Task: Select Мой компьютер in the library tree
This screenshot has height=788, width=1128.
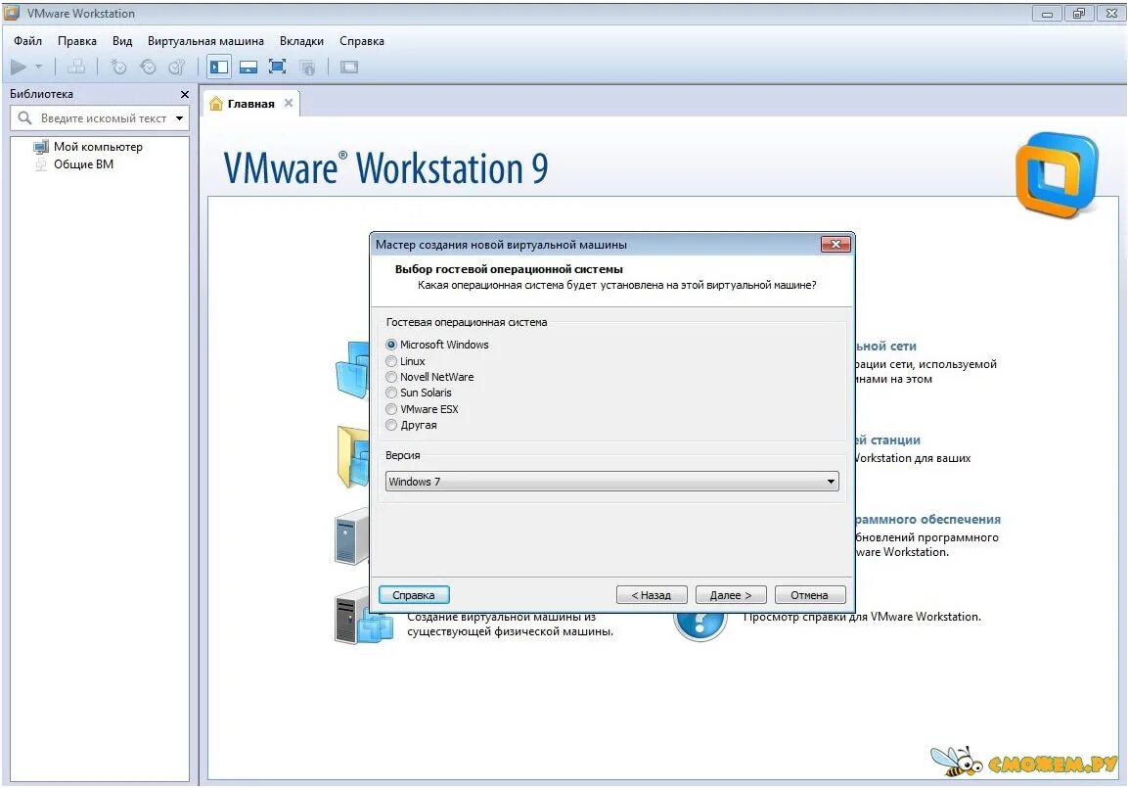Action: 98,147
